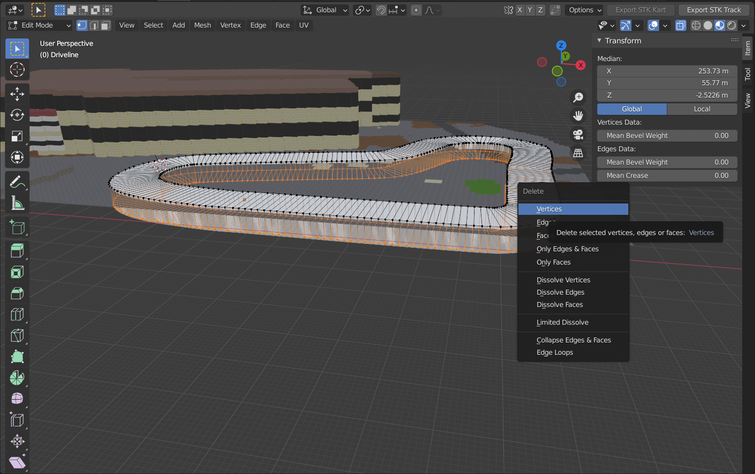Screen dimensions: 755x474
Task: Click the 3D cursor tool
Action: click(x=17, y=69)
